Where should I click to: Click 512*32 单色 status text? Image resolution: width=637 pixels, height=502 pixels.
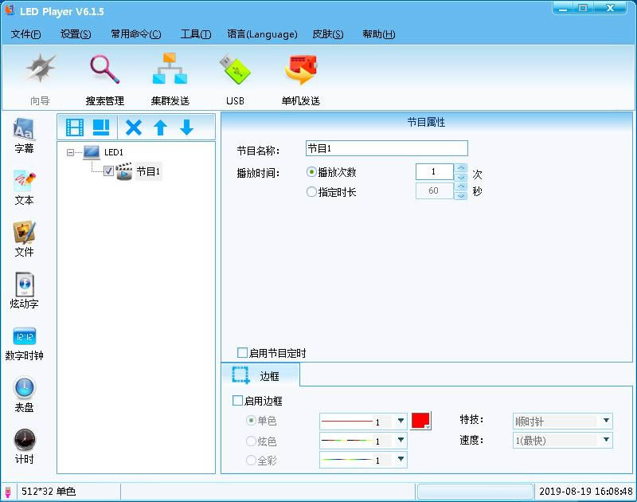[x=49, y=492]
